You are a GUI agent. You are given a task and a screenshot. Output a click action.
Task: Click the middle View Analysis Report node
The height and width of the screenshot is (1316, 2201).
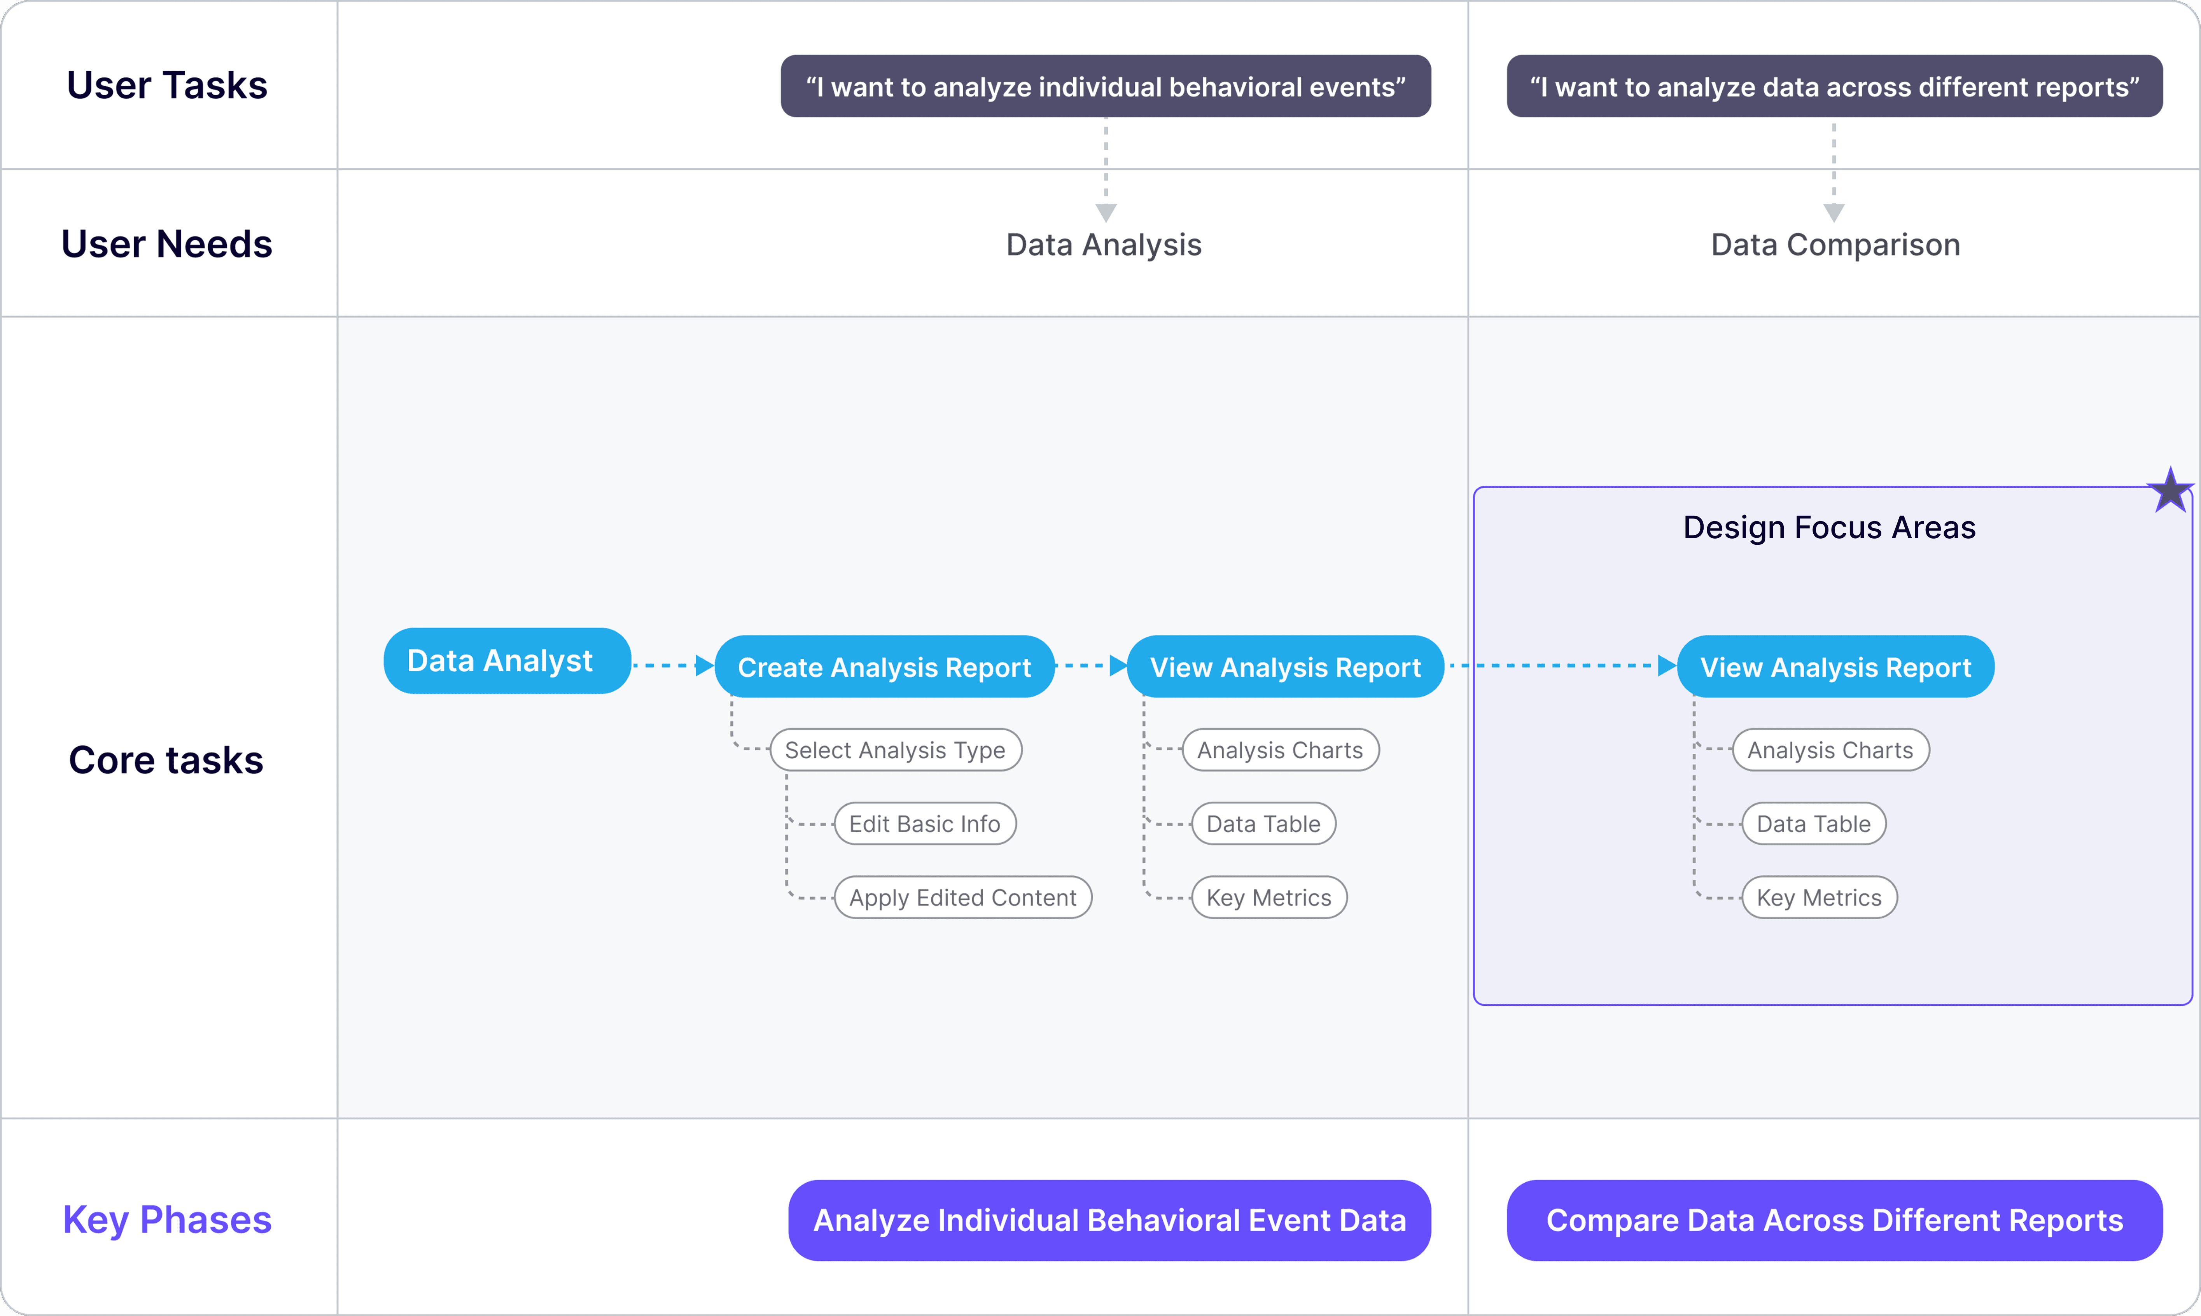[1285, 667]
